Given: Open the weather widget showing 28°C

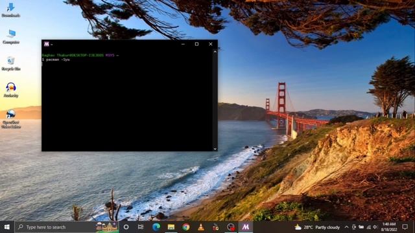Looking at the screenshot, I should [317, 227].
